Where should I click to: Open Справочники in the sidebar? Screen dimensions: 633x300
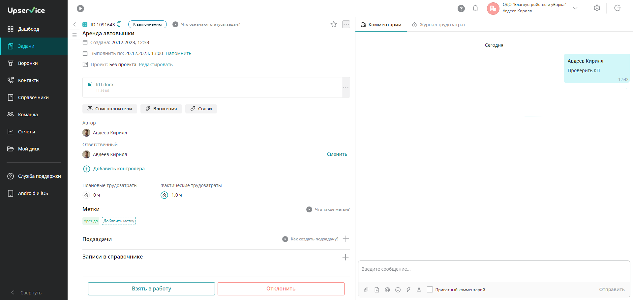pyautogui.click(x=34, y=97)
